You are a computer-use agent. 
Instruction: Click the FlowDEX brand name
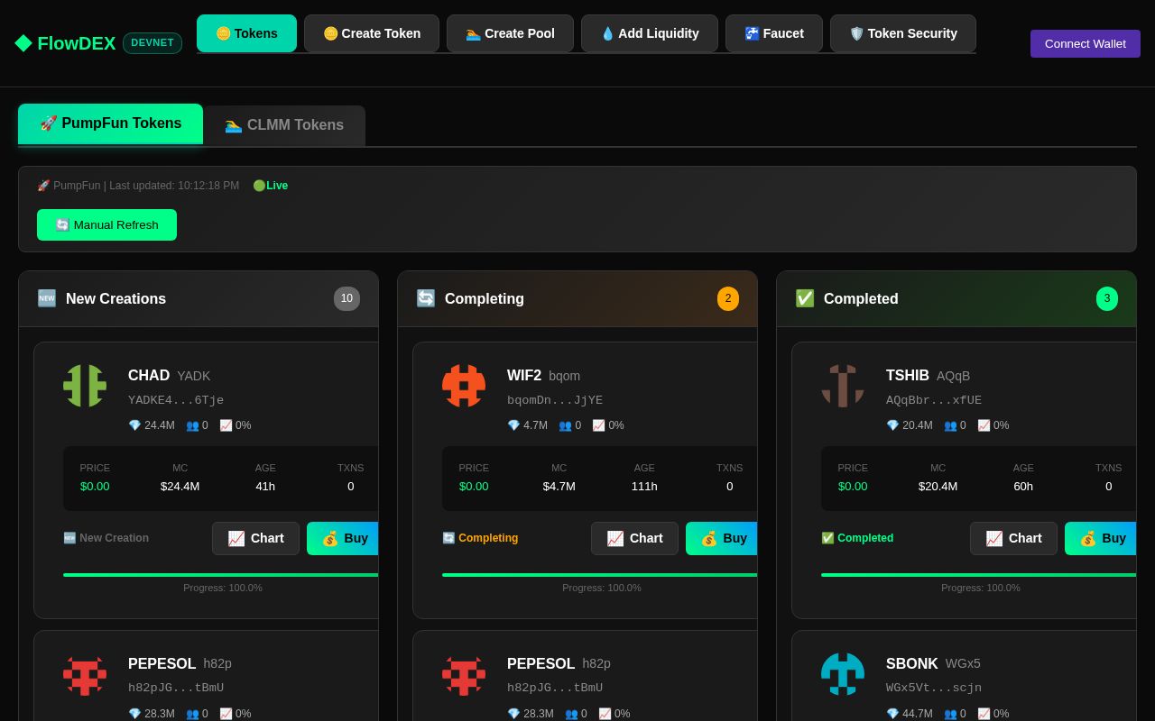pos(77,43)
